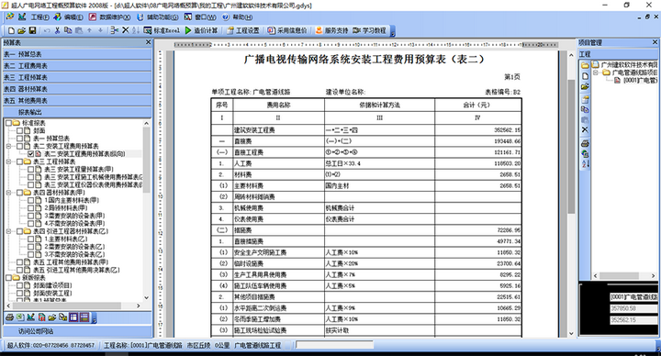661x356 pixels.
Task: Click the overflow arrow on the report tree toolbar
Action: (95, 318)
